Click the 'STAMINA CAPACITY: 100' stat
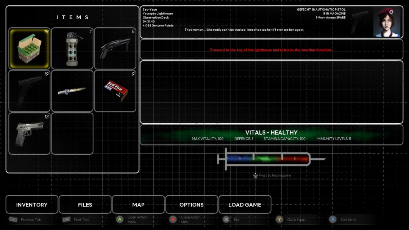The width and height of the screenshot is (409, 230). 284,139
